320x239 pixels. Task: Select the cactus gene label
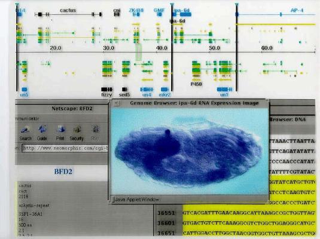point(68,10)
